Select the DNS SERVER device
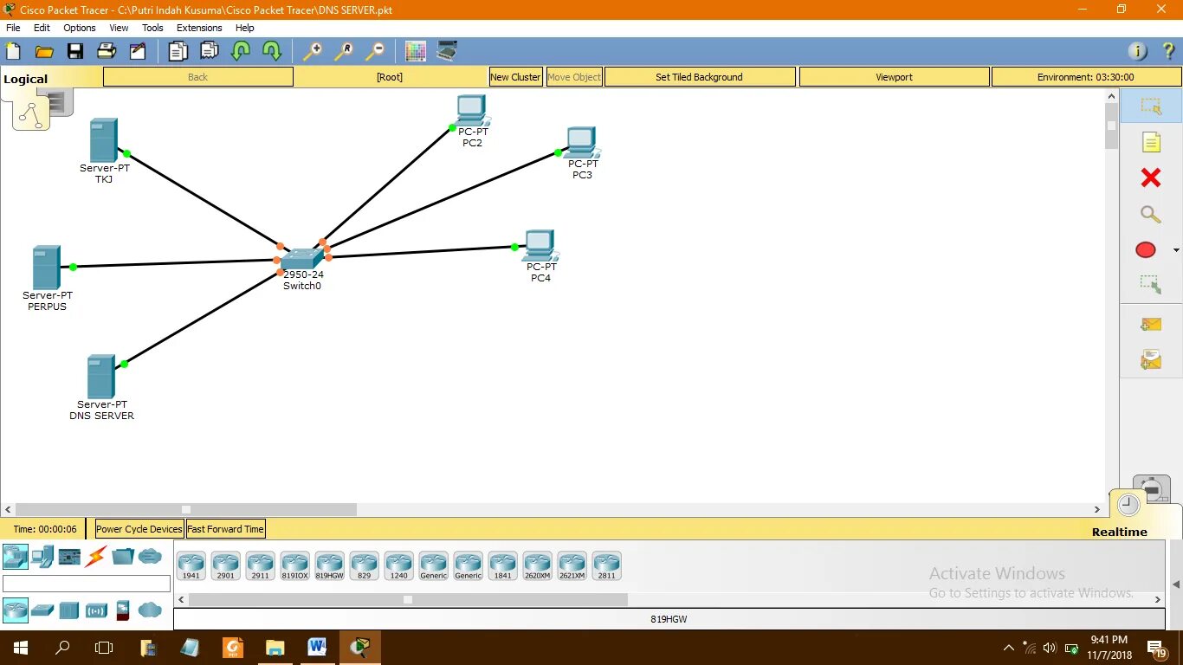Viewport: 1183px width, 665px height. pos(101,377)
